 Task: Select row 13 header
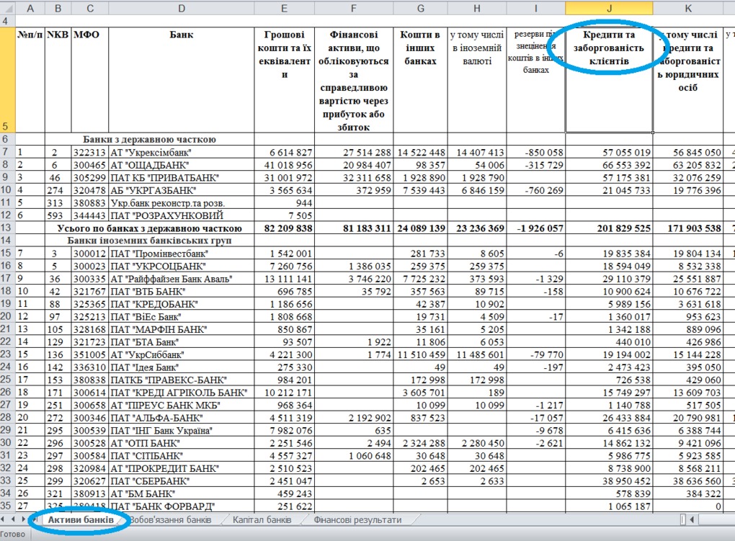click(x=7, y=228)
